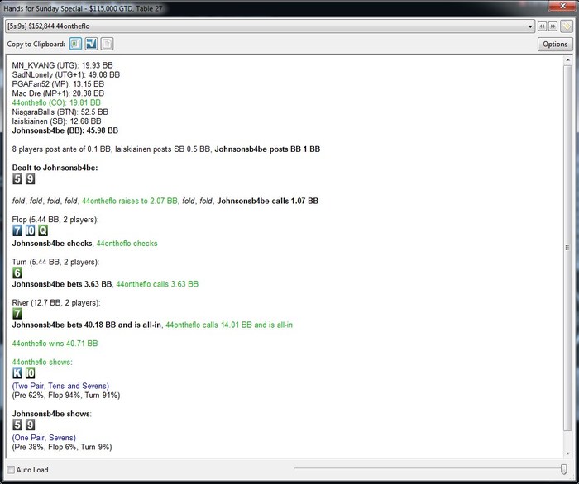This screenshot has width=579, height=484.
Task: Click '44ontheflo raises to 2.07 BB' text
Action: point(130,201)
